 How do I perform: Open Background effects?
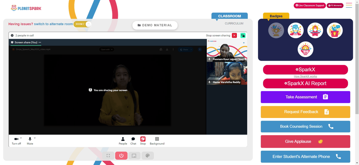coord(157,141)
